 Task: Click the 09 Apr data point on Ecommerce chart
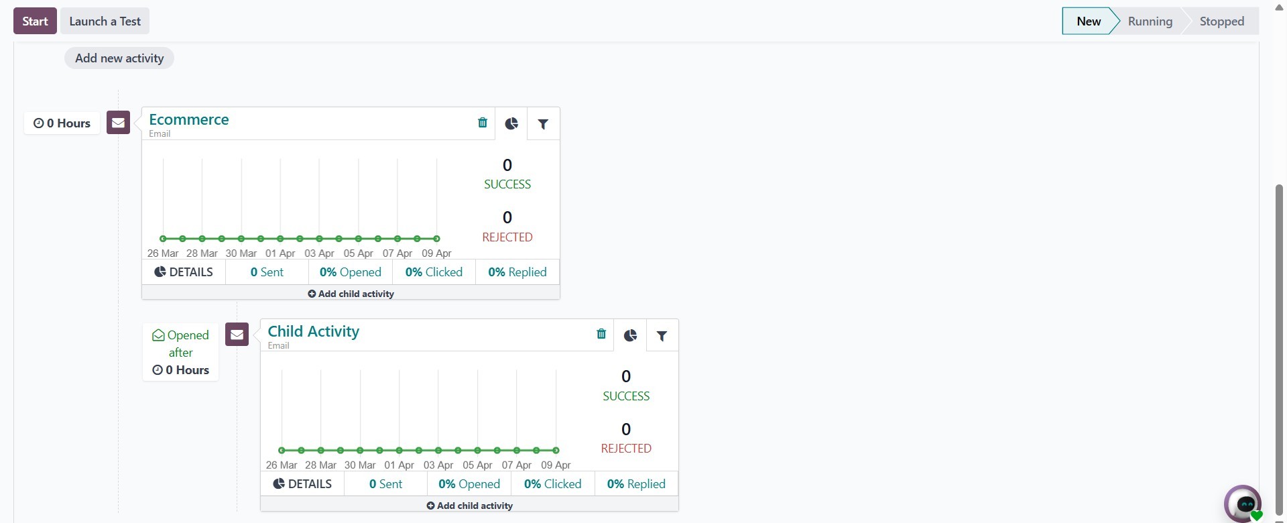[x=437, y=239]
